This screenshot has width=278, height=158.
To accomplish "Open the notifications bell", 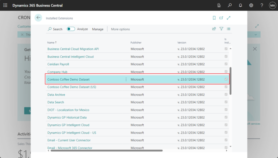I will point(240,5).
